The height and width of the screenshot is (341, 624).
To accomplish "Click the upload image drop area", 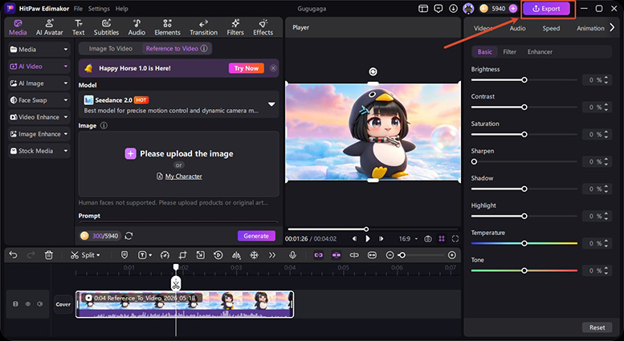I will pyautogui.click(x=178, y=164).
